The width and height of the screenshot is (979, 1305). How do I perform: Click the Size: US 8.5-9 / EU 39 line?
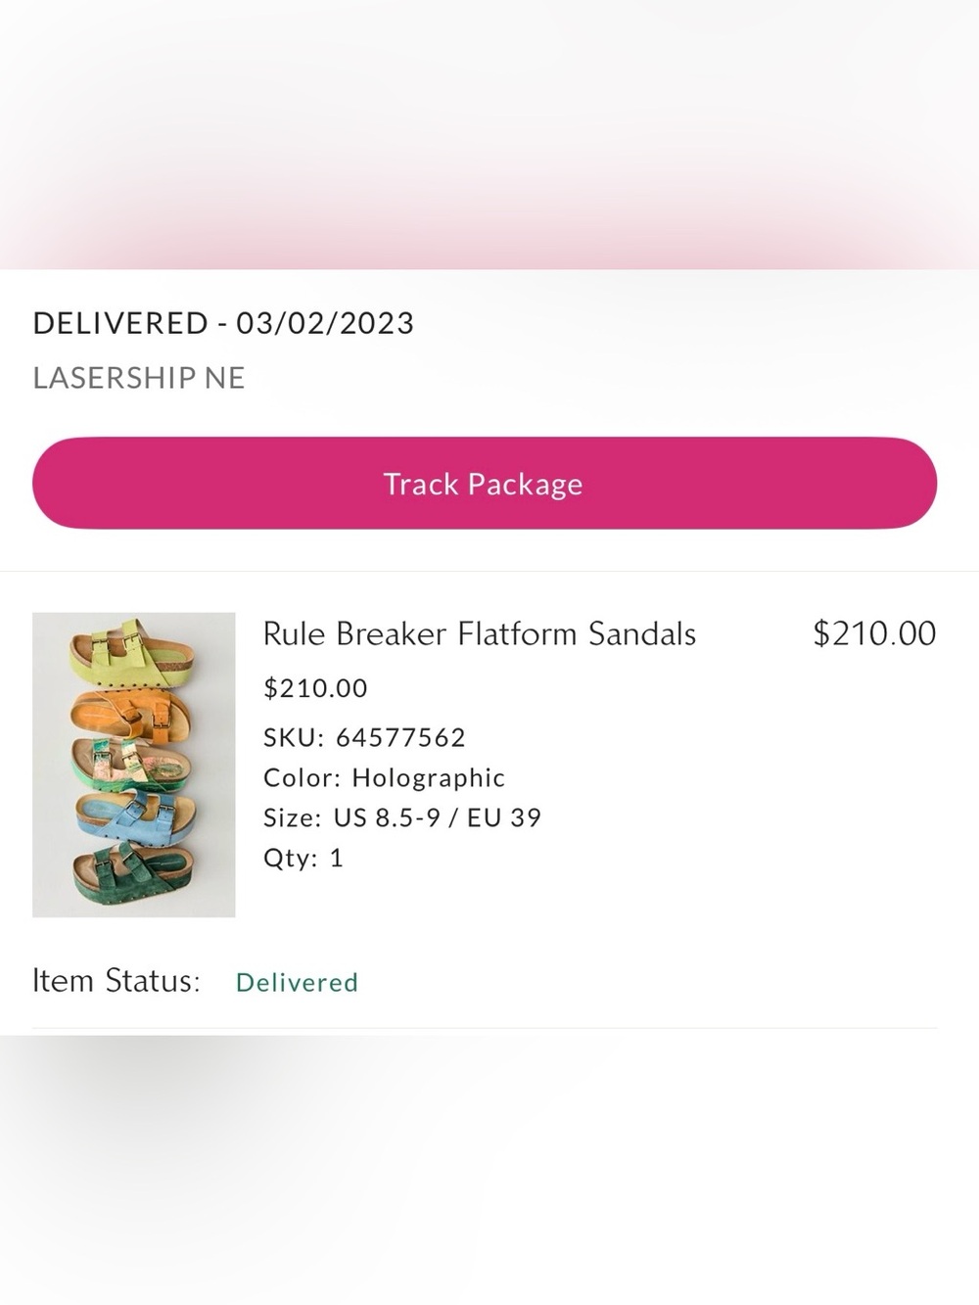[402, 817]
